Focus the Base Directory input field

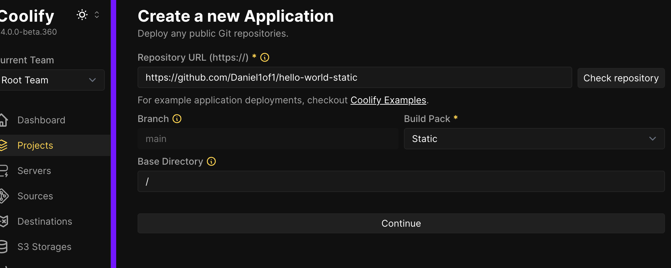pyautogui.click(x=401, y=181)
